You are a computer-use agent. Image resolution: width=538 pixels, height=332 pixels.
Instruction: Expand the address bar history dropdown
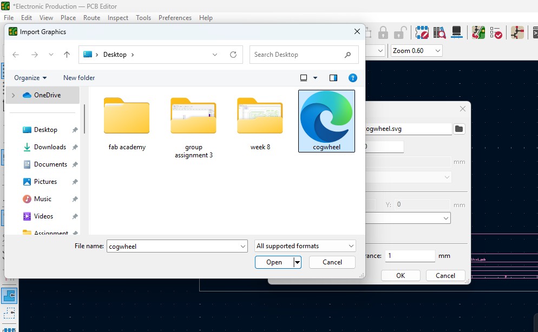[215, 55]
